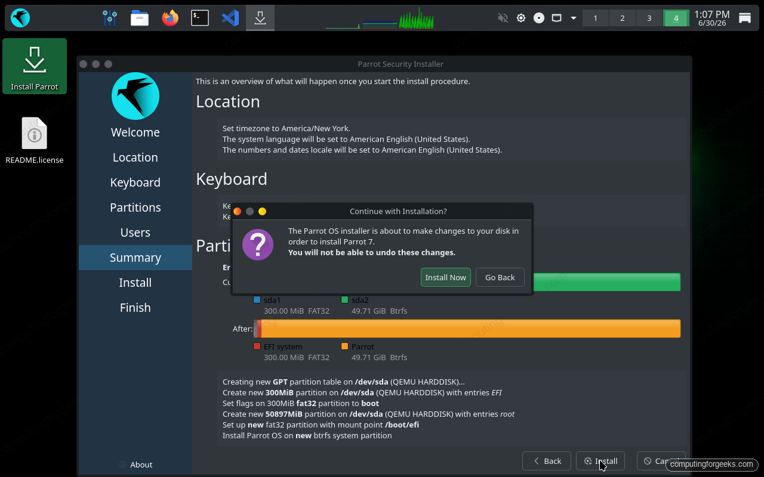Click Install Now in the dialog

446,277
